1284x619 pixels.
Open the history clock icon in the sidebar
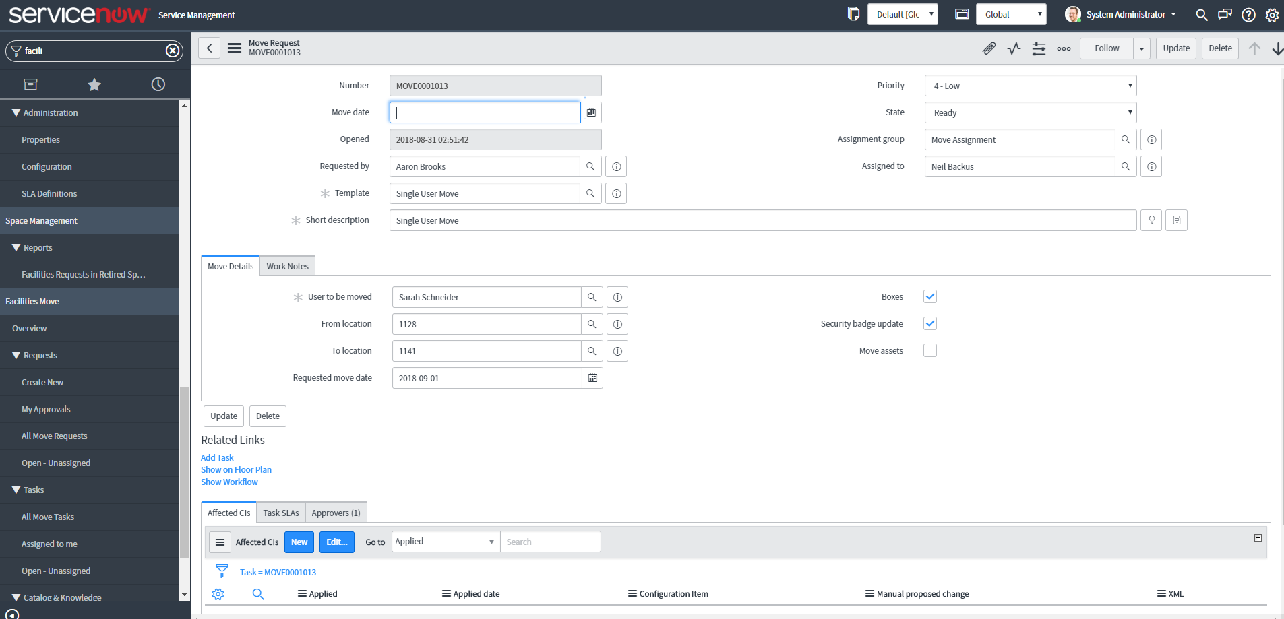click(158, 84)
